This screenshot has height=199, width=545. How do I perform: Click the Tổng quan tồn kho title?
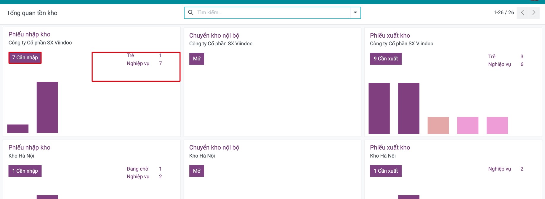(32, 13)
